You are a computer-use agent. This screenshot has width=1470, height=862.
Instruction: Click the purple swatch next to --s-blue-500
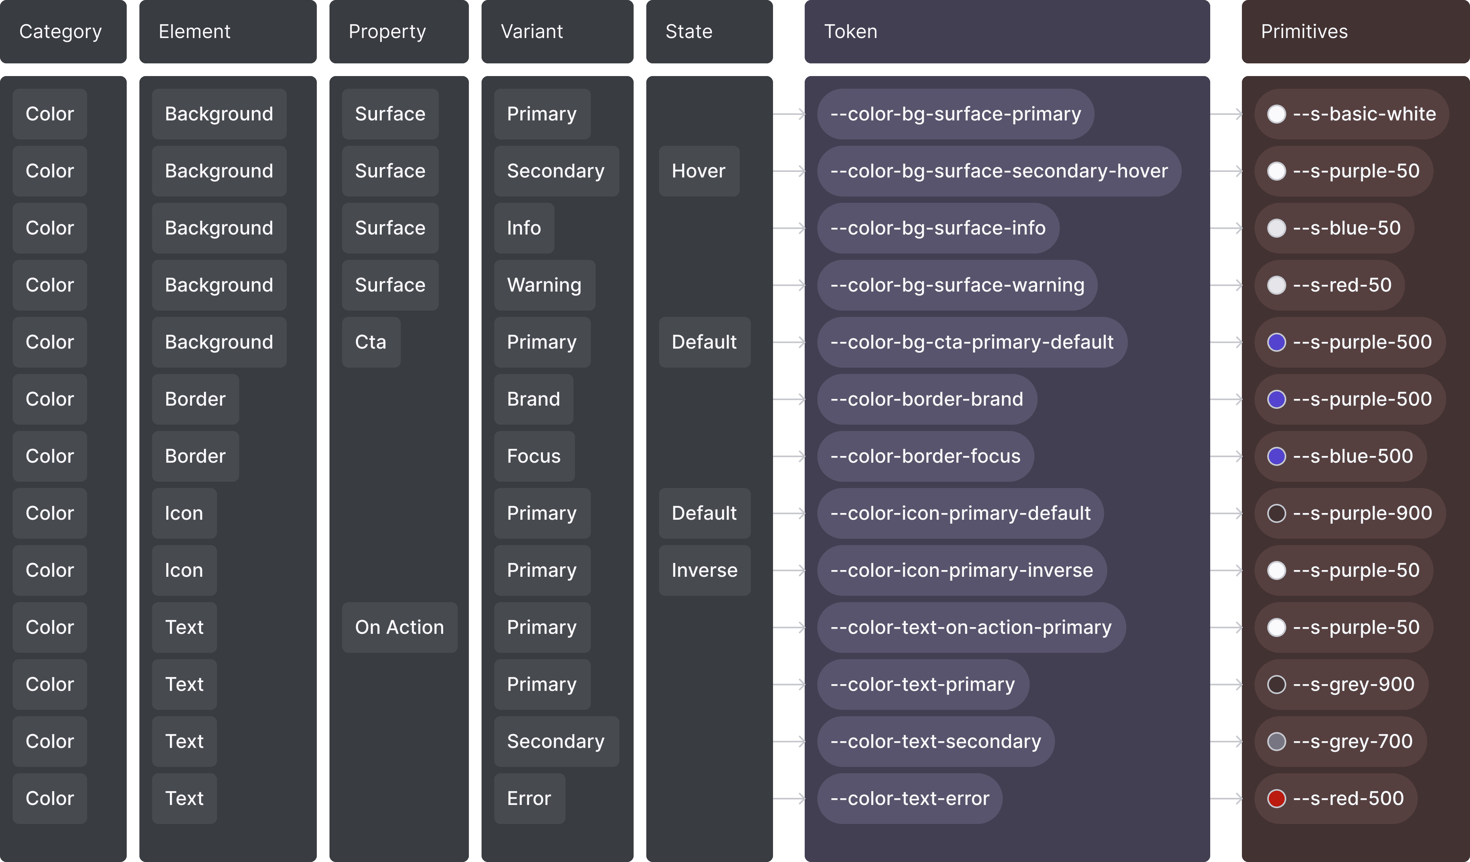tap(1276, 456)
